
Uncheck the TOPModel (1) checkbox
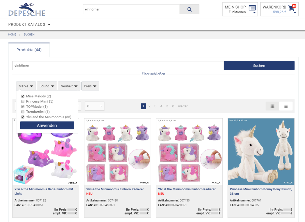(x=23, y=107)
